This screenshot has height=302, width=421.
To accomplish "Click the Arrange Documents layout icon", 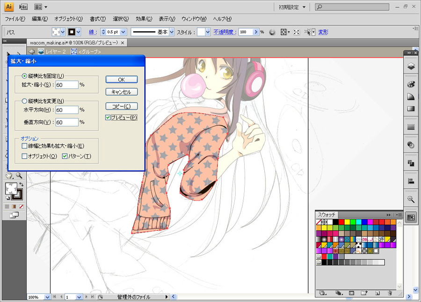I will (x=38, y=7).
